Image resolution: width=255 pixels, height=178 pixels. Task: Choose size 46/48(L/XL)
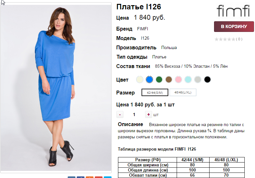(x=183, y=93)
